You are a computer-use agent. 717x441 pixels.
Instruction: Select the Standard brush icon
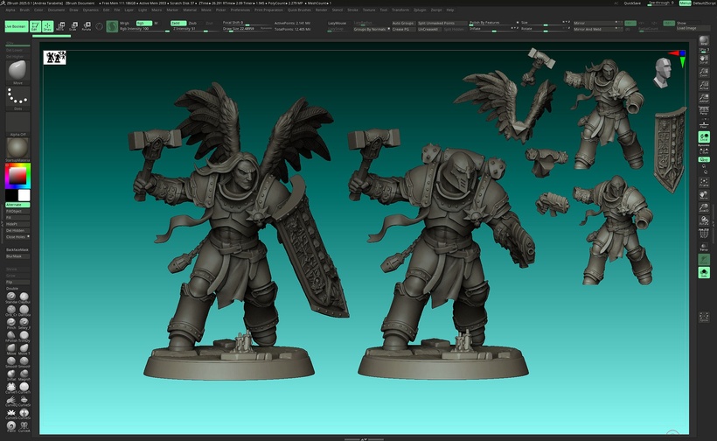[x=11, y=297]
